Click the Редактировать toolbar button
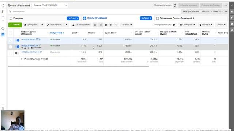234x131 pixels. pos(54,25)
